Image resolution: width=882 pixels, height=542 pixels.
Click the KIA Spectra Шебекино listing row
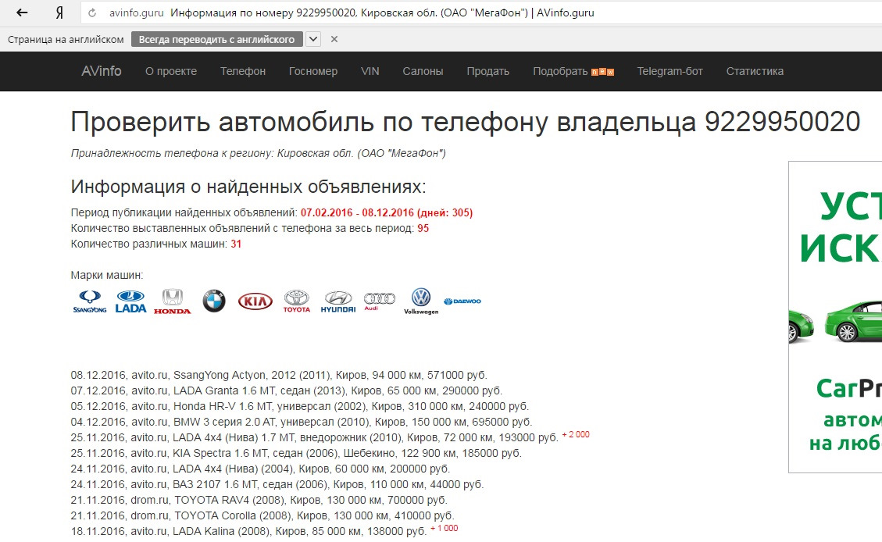tap(296, 453)
